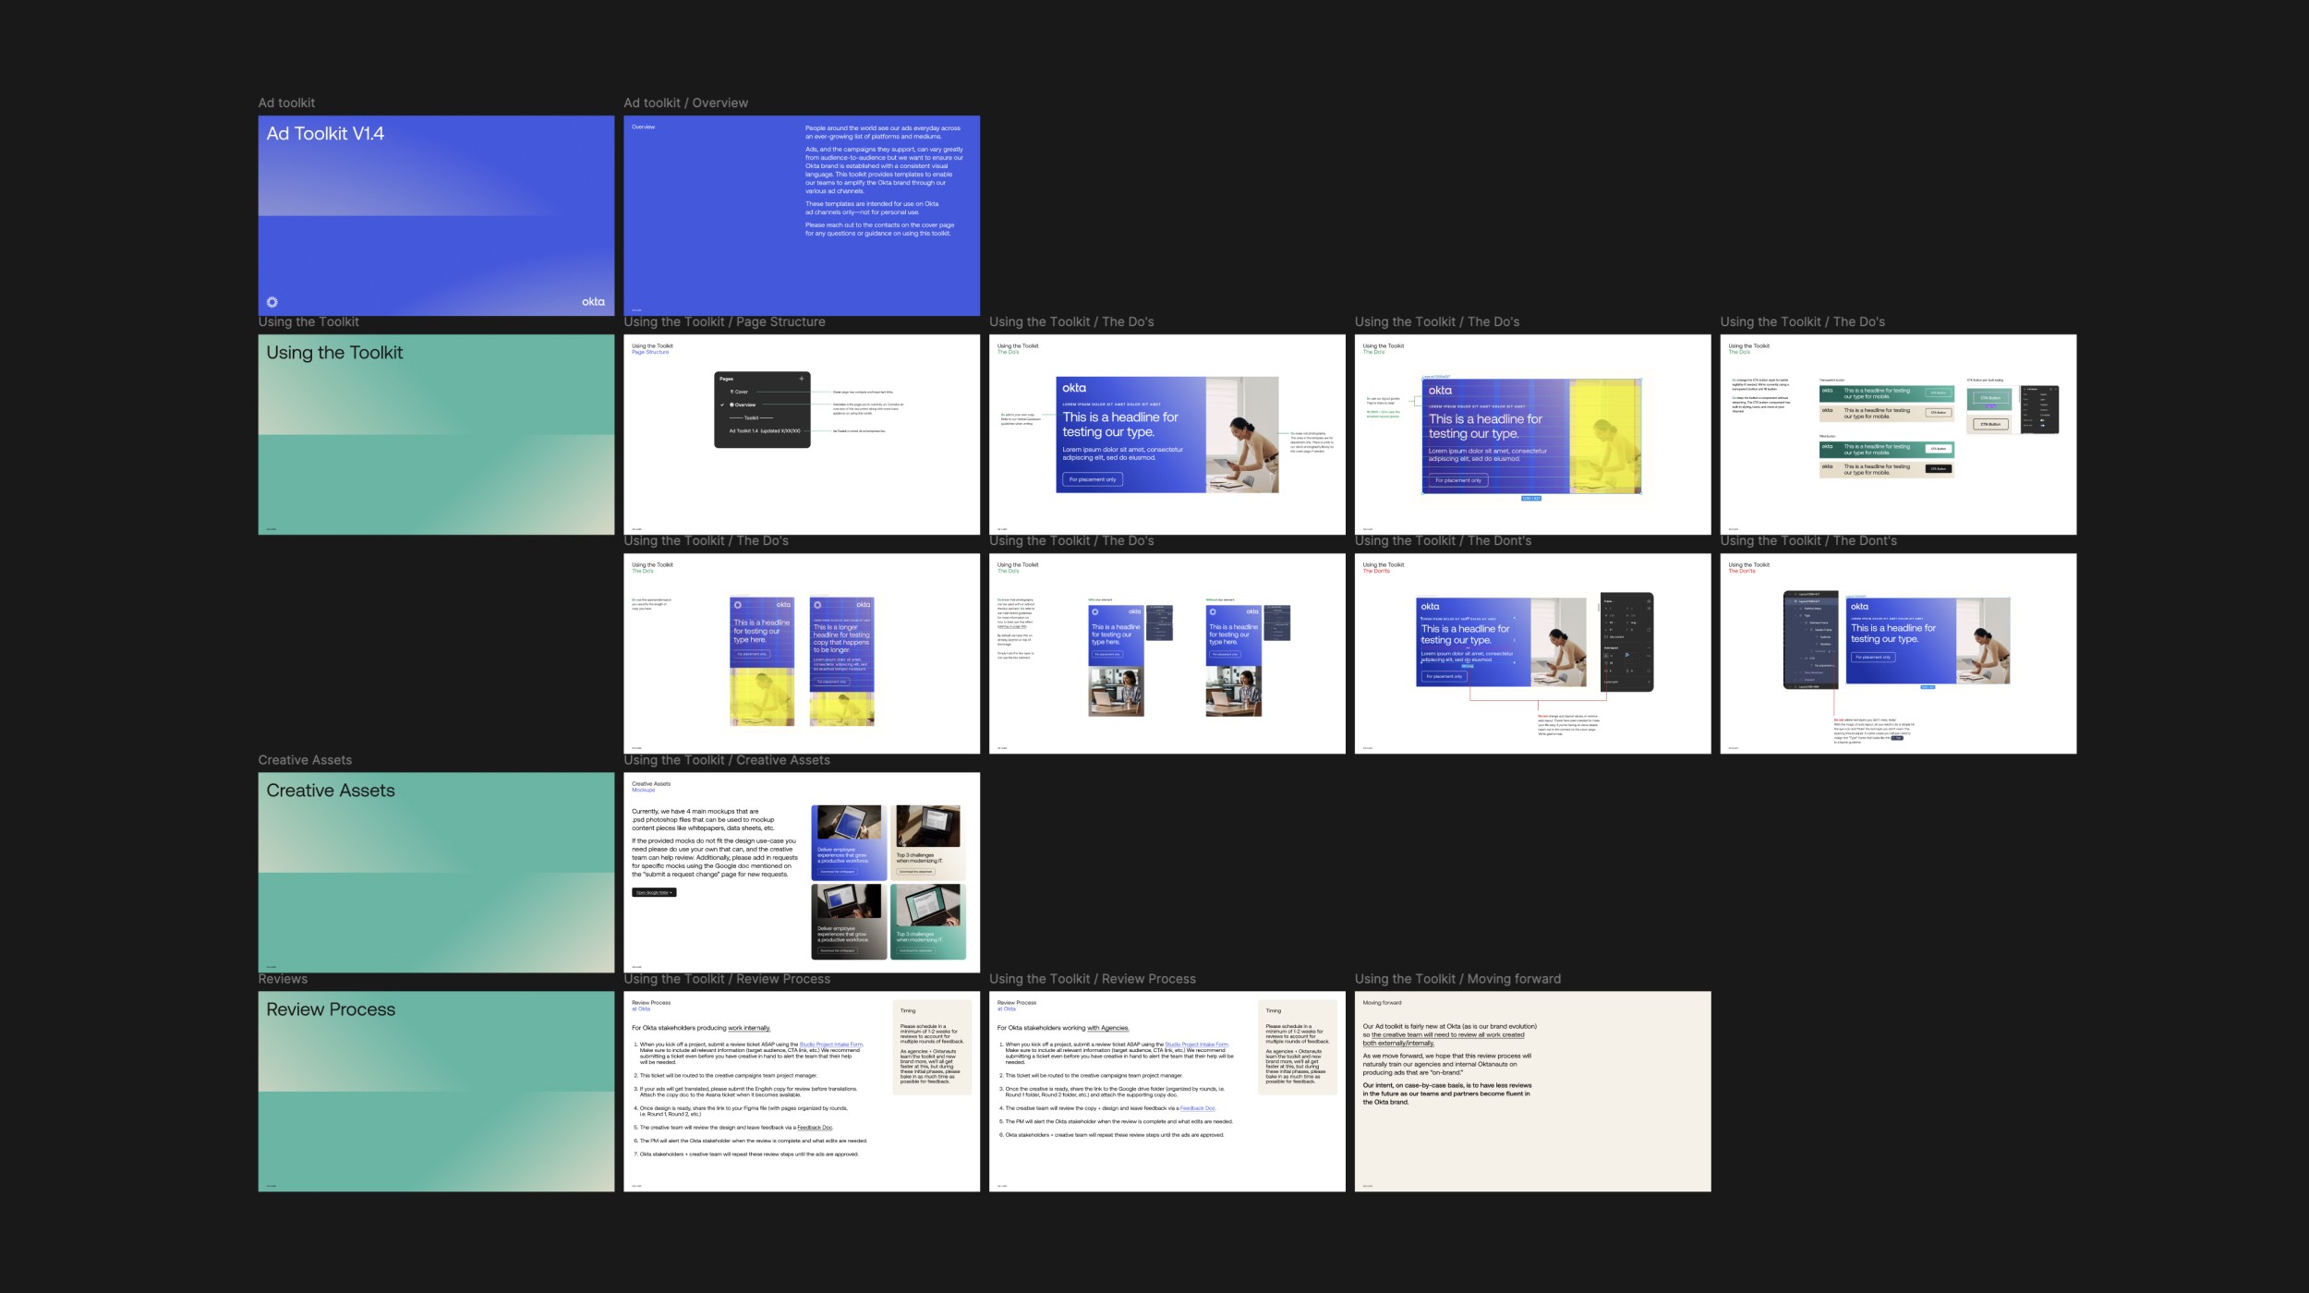2309x1293 pixels.
Task: Click the beige Timing note box in internal review
Action: point(931,1047)
